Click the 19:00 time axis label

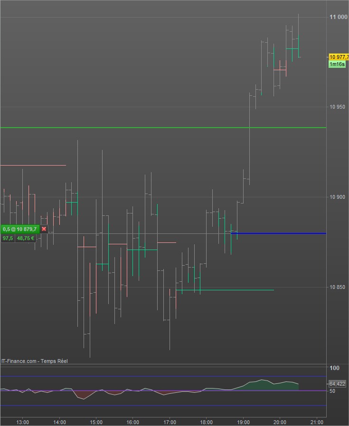(x=243, y=422)
